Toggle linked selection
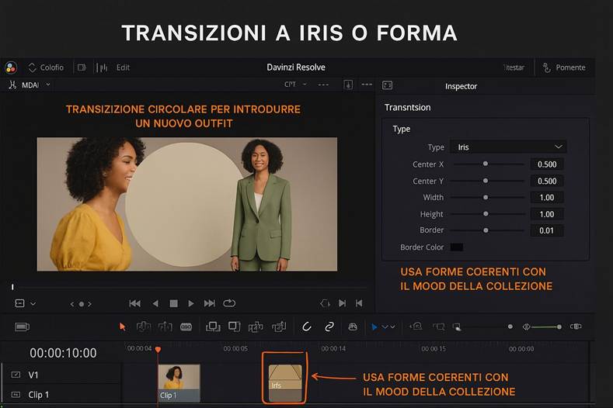The width and height of the screenshot is (613, 408). 329,327
